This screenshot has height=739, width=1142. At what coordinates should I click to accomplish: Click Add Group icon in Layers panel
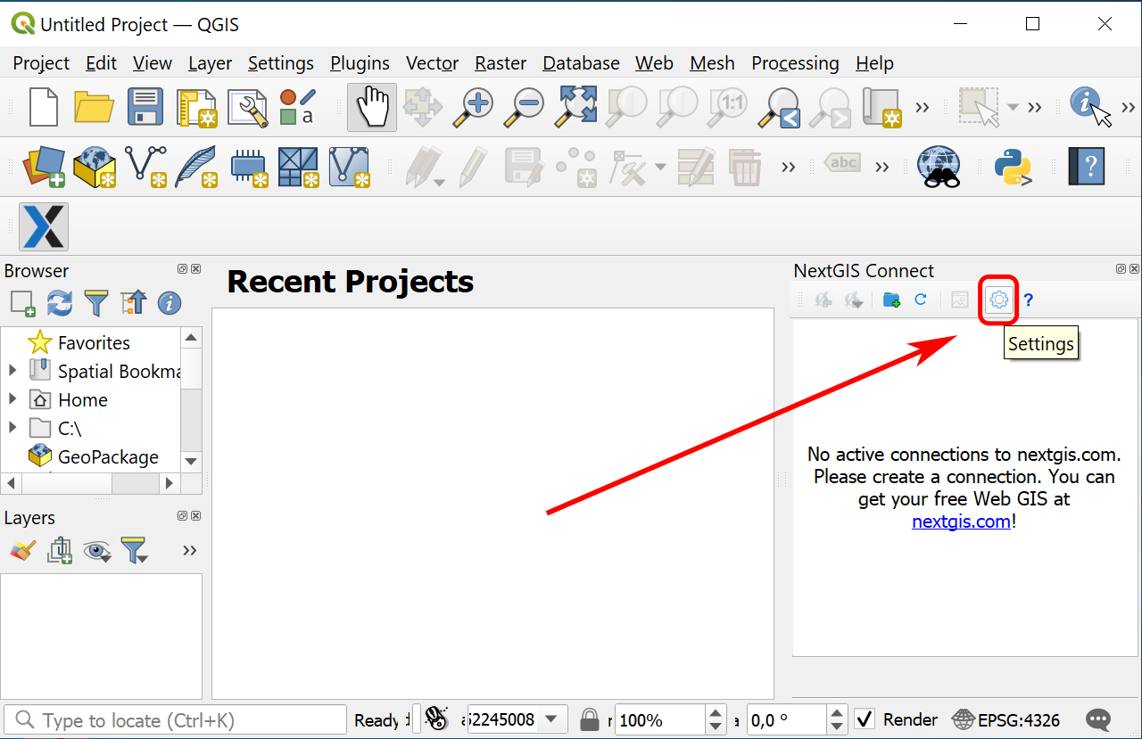pos(60,550)
